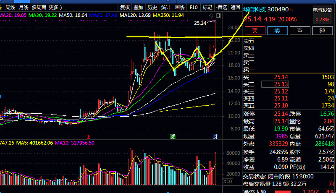Image resolution: width=336 pixels, height=193 pixels.
Task: Click volume MA5: 401662.06 label
Action: [x=34, y=143]
